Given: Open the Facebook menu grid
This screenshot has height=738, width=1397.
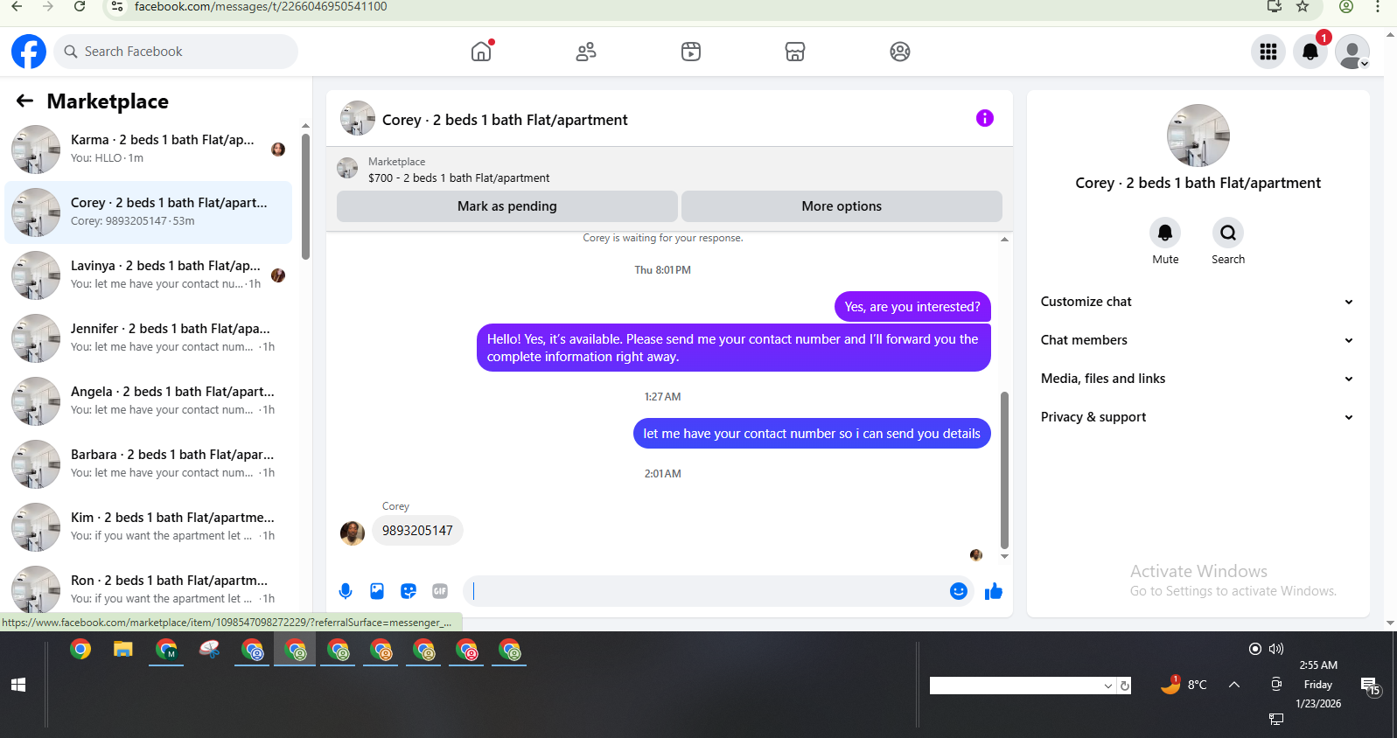Looking at the screenshot, I should (x=1268, y=52).
